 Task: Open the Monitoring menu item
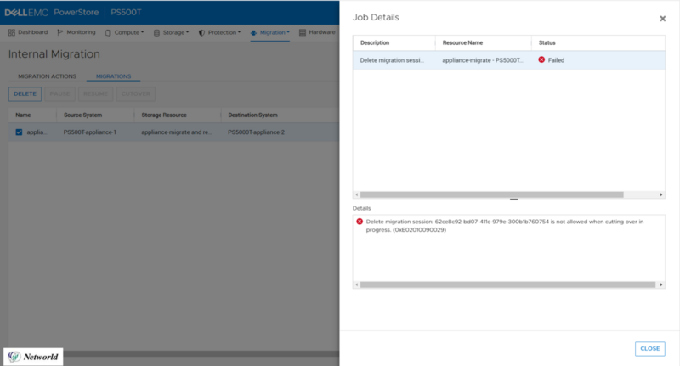(76, 32)
